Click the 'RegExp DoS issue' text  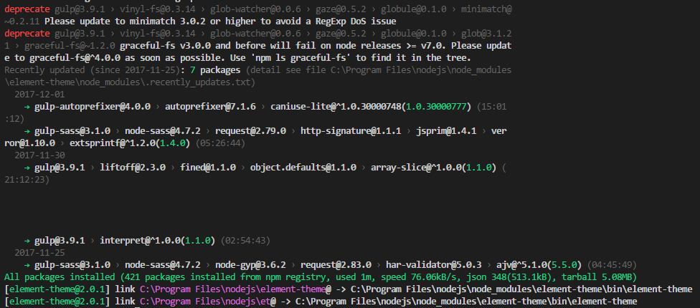(x=356, y=21)
